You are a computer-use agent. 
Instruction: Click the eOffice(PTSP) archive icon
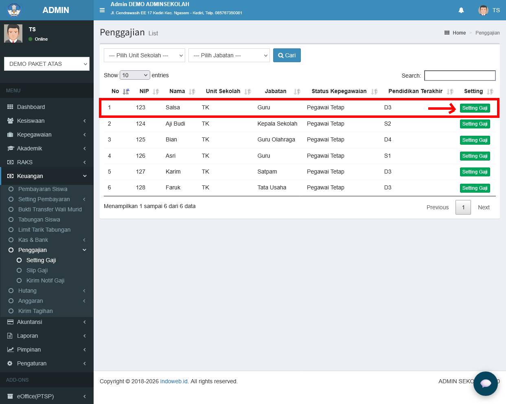(x=10, y=396)
